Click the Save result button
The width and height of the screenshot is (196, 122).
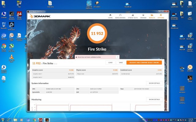point(121,63)
